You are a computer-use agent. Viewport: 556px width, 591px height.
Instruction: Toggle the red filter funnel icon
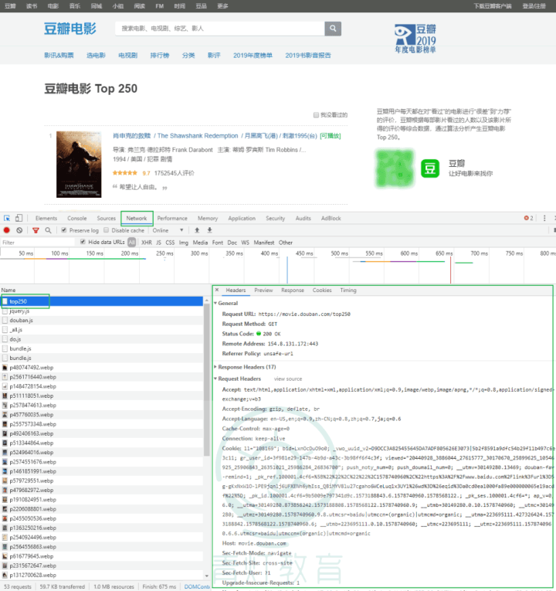36,230
